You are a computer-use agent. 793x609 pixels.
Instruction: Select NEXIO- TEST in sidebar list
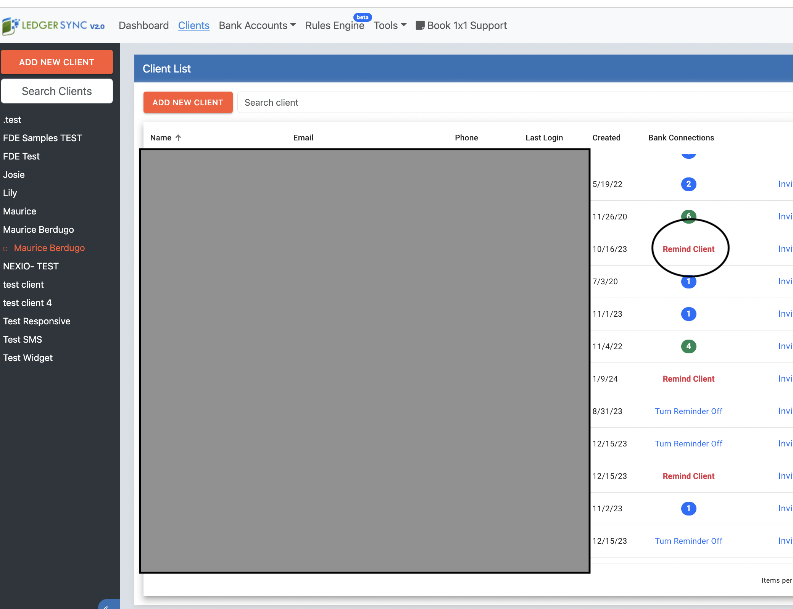coord(31,266)
